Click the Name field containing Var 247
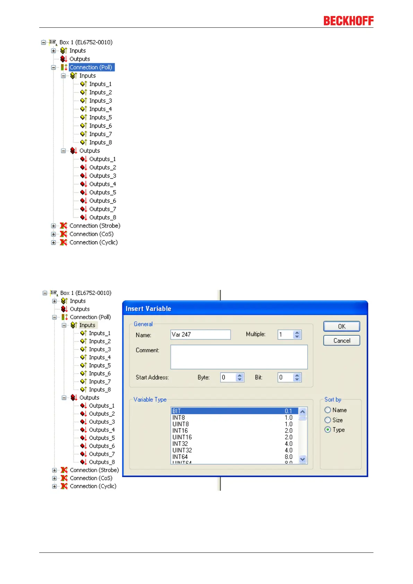The image size is (413, 584). 200,335
